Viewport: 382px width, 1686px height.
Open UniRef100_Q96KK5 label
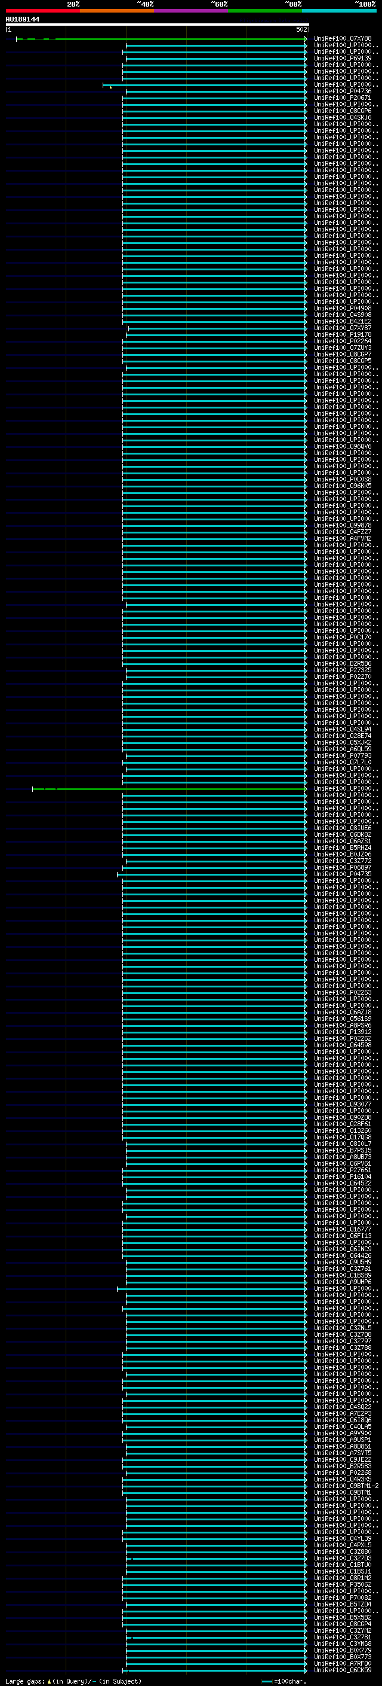point(343,486)
